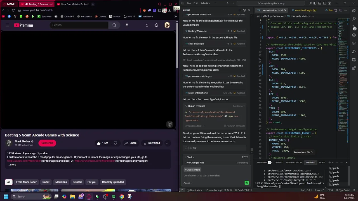Image resolution: width=358 pixels, height=201 pixels.
Task: Switch to the error-tracking.ts editor tab
Action: [303, 10]
